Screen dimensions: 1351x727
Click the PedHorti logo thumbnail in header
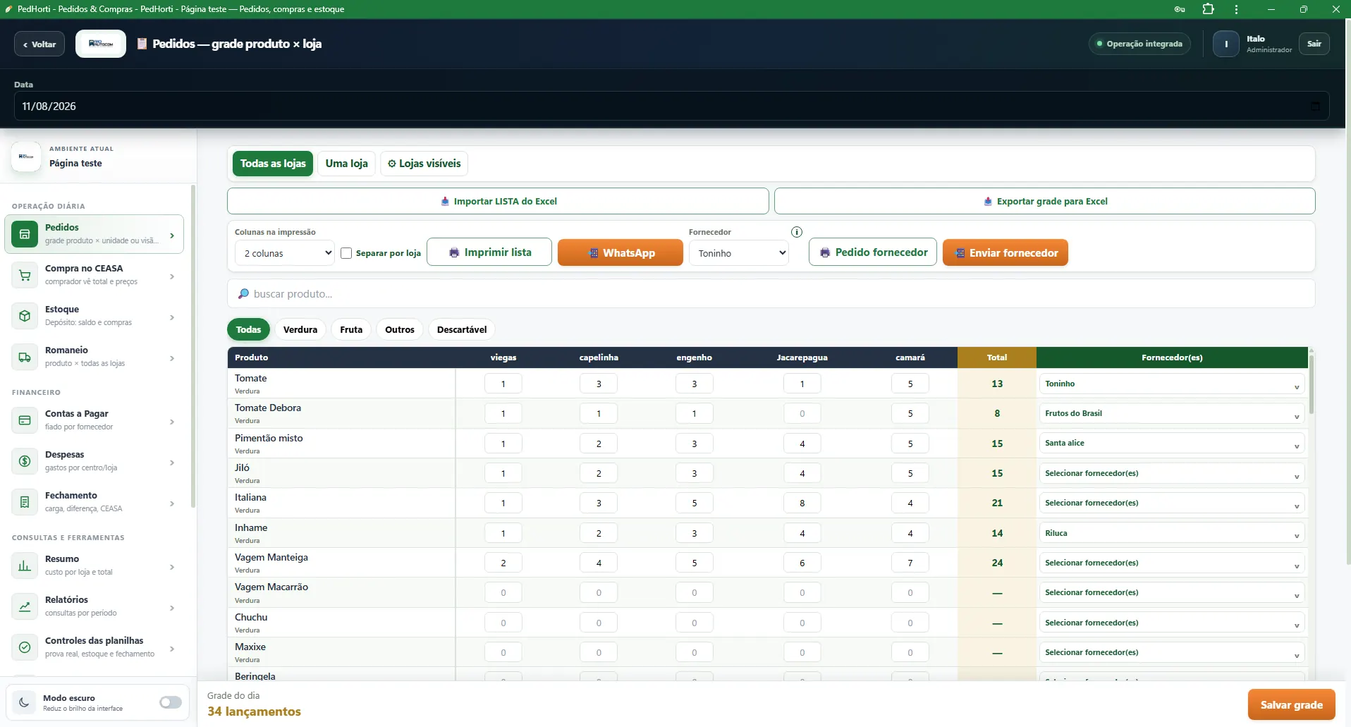101,44
